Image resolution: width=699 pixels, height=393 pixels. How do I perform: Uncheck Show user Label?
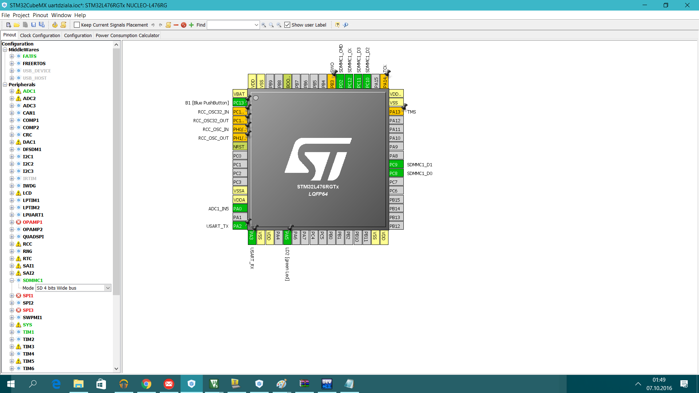(x=288, y=25)
